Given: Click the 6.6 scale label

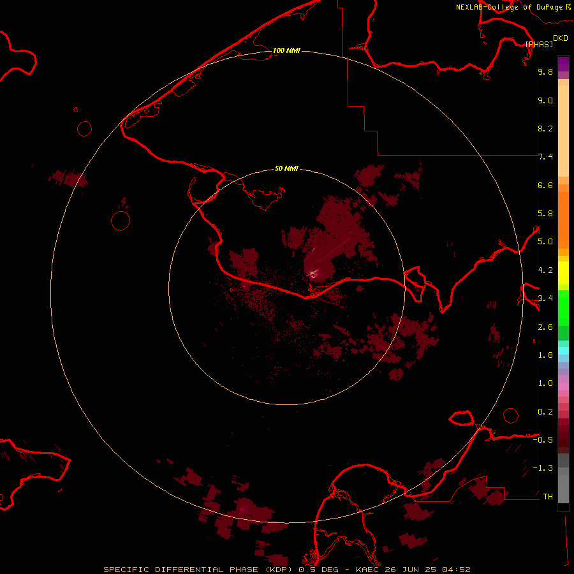Looking at the screenshot, I should (x=545, y=185).
